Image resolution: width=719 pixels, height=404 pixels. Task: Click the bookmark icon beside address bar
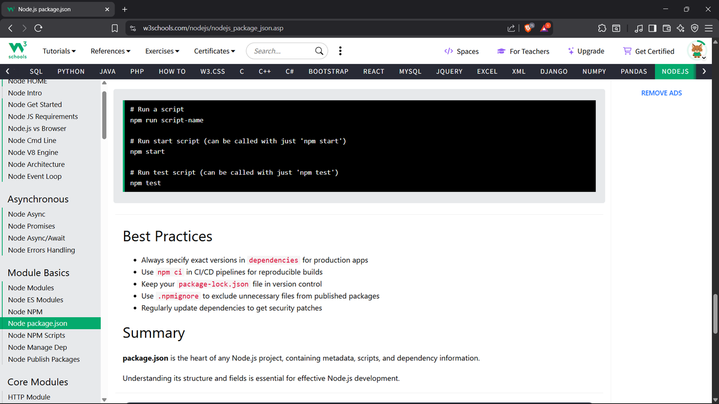pyautogui.click(x=114, y=28)
